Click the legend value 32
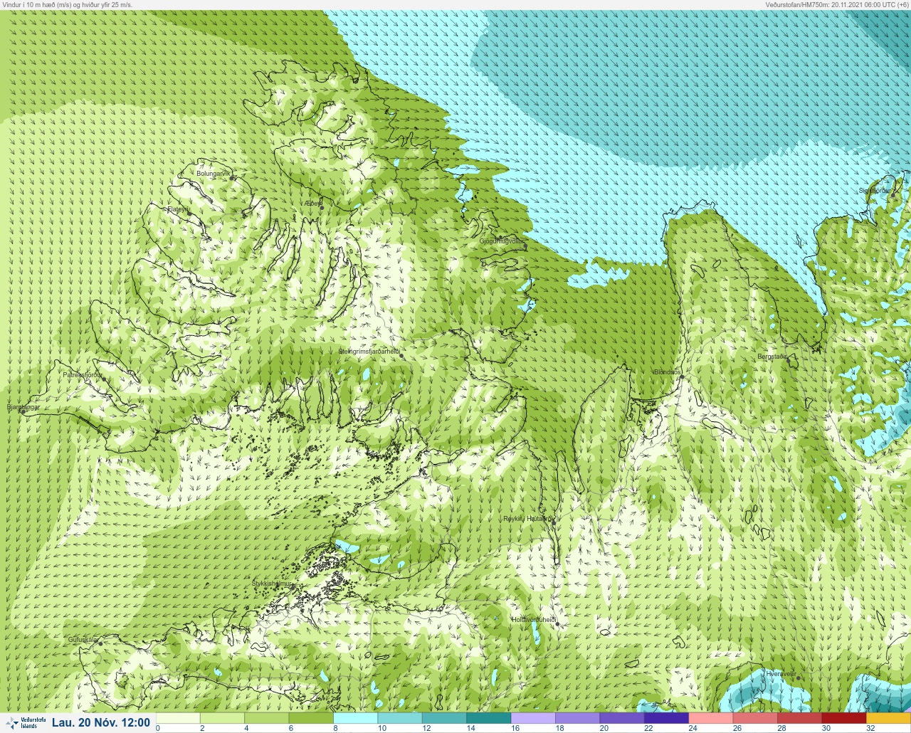The width and height of the screenshot is (911, 733). (870, 728)
